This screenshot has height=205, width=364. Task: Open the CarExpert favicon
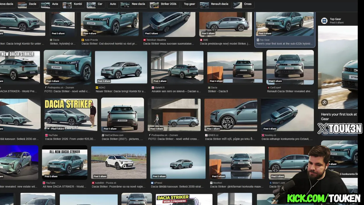268,87
